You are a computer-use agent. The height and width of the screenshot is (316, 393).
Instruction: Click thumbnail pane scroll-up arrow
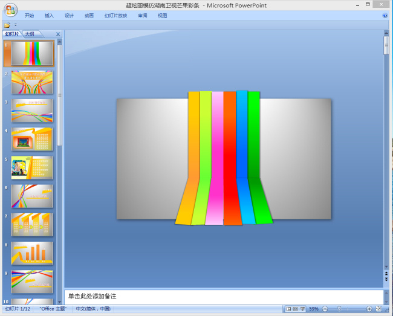(x=59, y=42)
